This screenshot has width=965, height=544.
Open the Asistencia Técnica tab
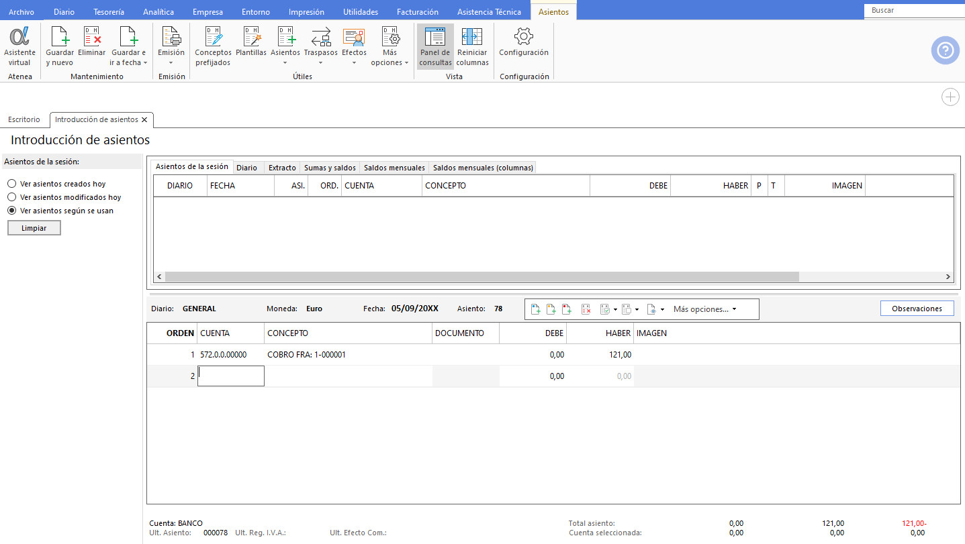pos(489,12)
